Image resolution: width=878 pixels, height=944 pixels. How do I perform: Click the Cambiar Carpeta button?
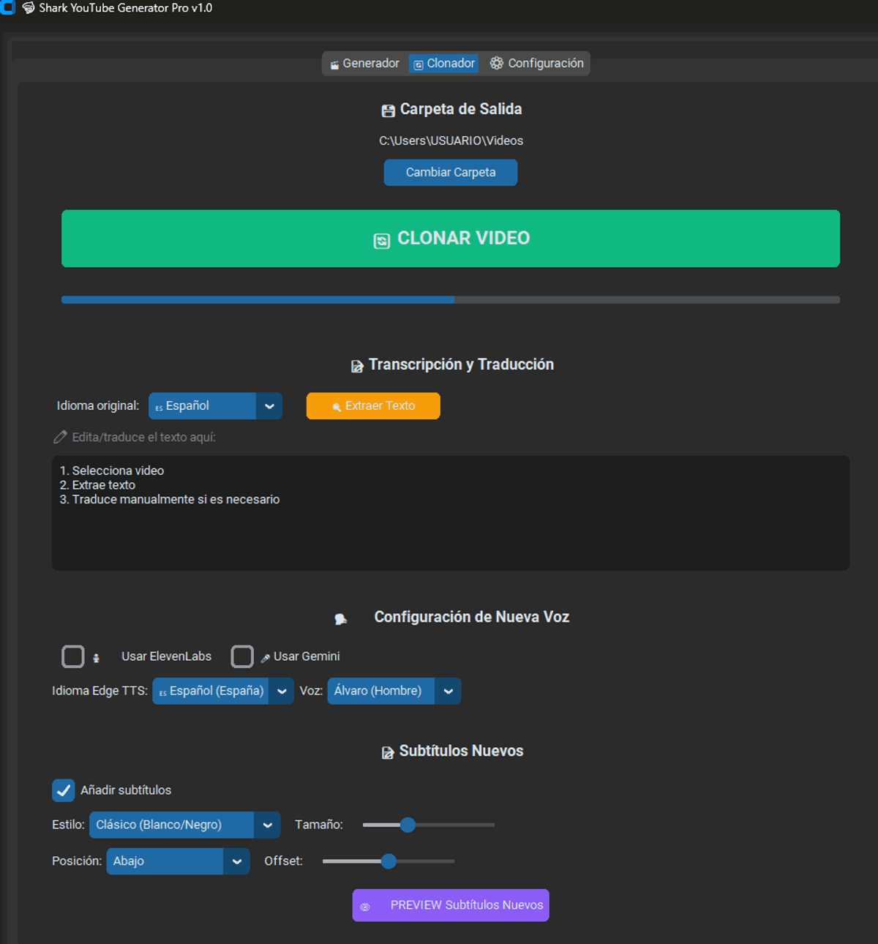[451, 173]
